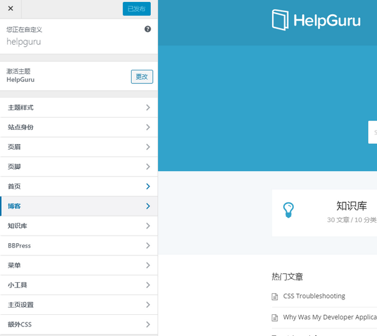Open the 首页 homepage section

point(79,187)
